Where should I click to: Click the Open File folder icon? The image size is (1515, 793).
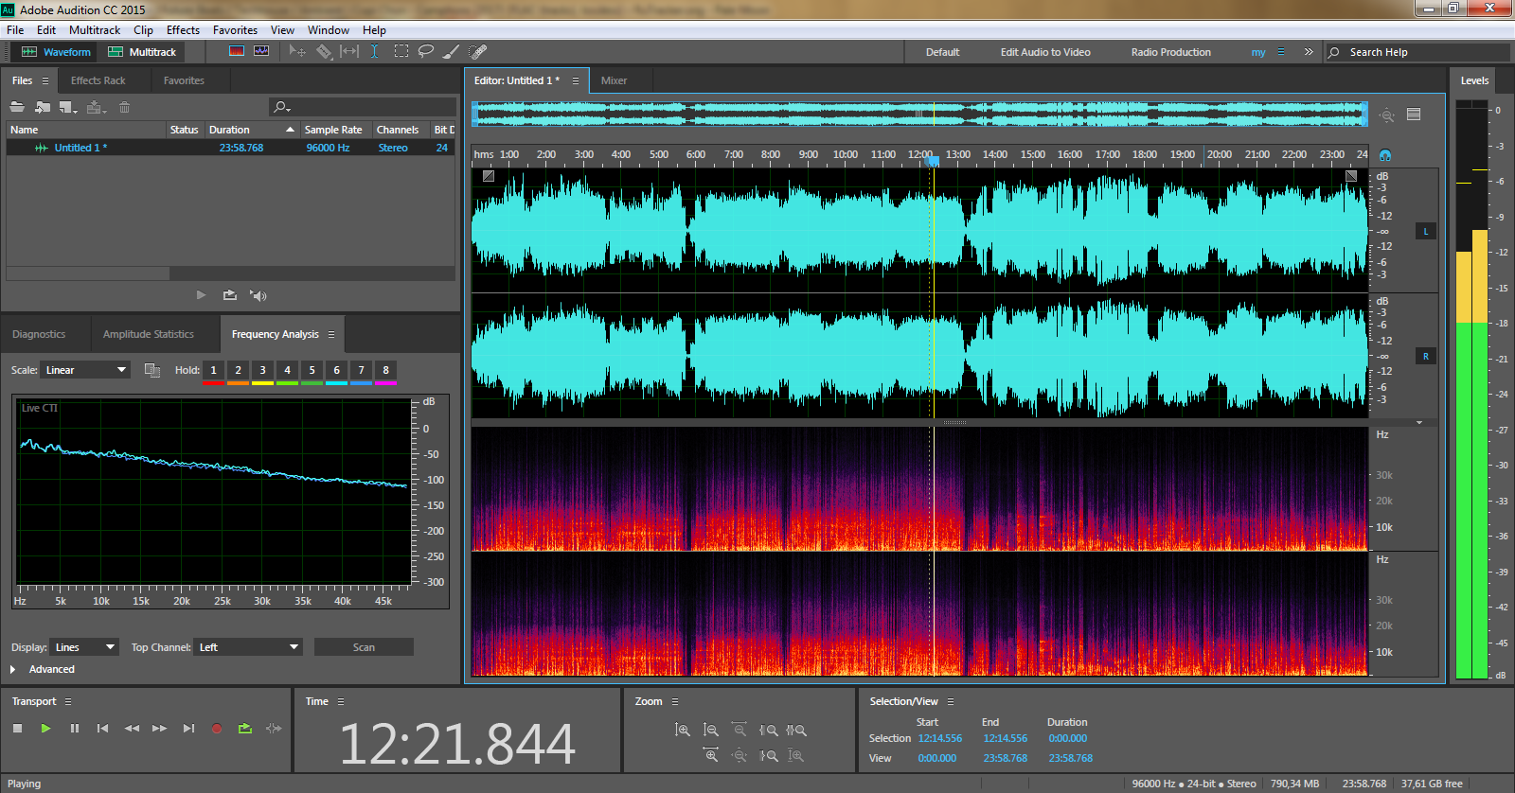(17, 107)
